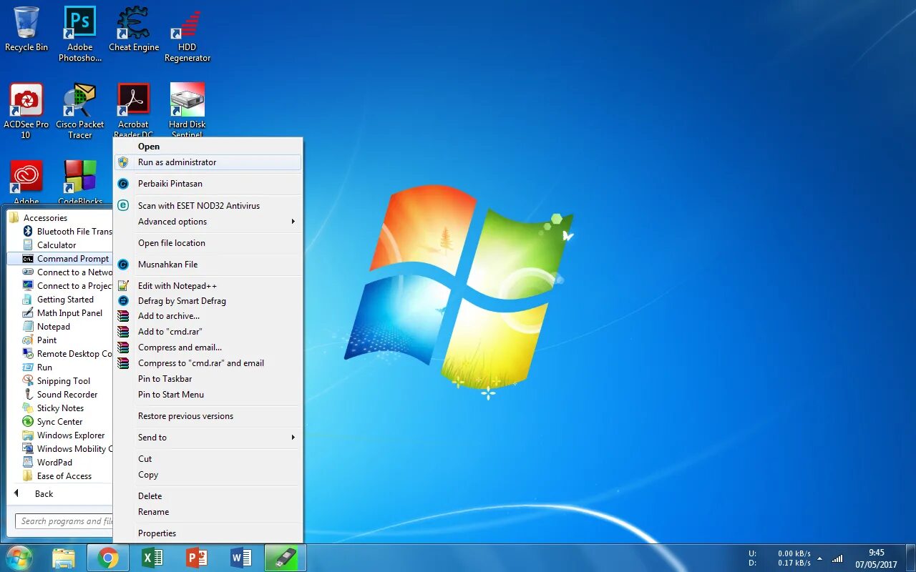916x572 pixels.
Task: Choose Cut in the context menu
Action: tap(208, 459)
